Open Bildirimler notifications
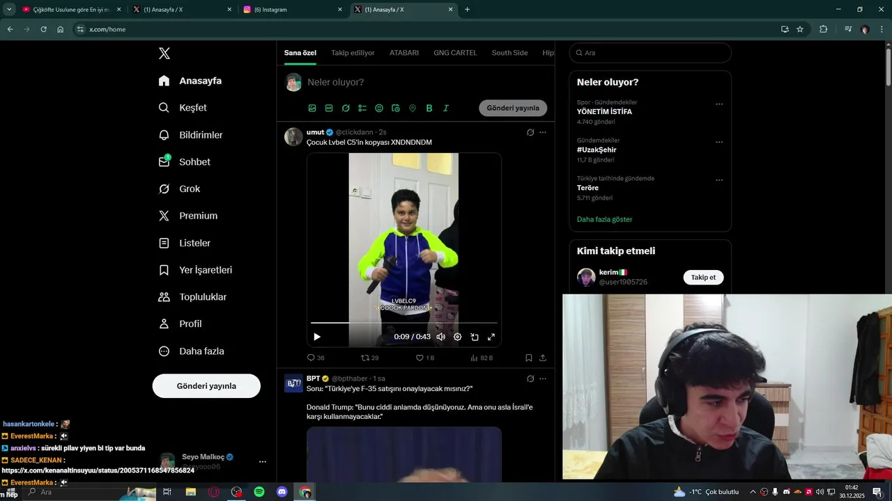The height and width of the screenshot is (501, 892). coord(190,135)
